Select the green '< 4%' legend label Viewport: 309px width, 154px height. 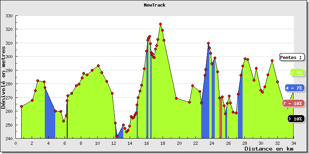click(297, 72)
